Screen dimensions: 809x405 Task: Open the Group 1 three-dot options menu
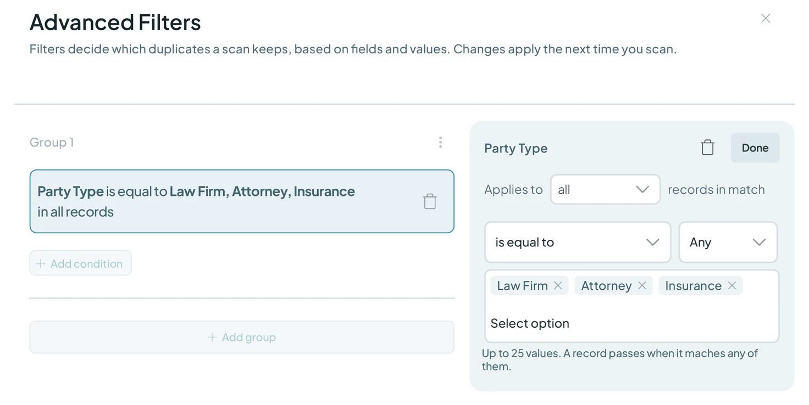440,143
